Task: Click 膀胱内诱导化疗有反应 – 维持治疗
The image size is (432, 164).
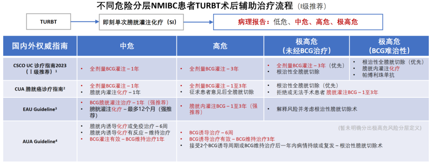Action: click(130, 133)
